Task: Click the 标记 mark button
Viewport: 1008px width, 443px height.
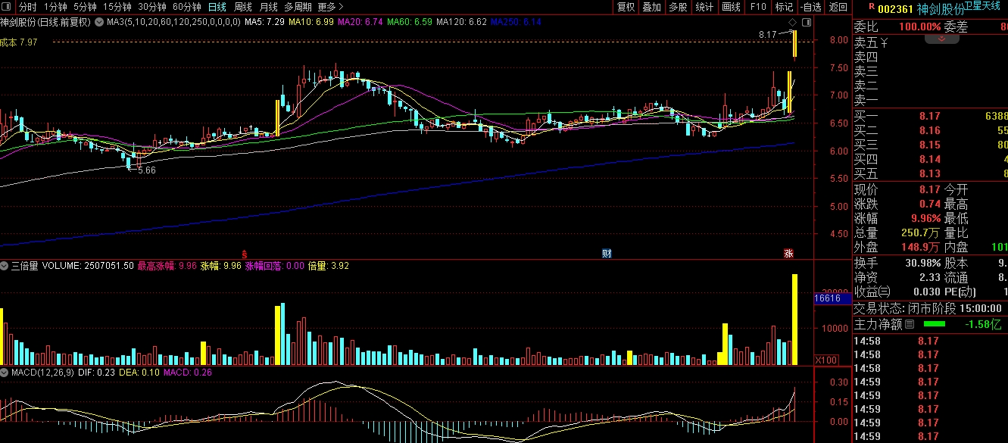Action: 783,7
